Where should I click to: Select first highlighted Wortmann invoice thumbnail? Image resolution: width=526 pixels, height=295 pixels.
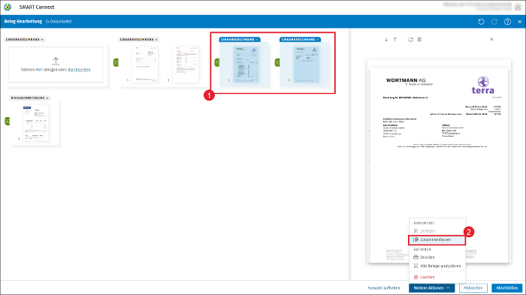246,65
